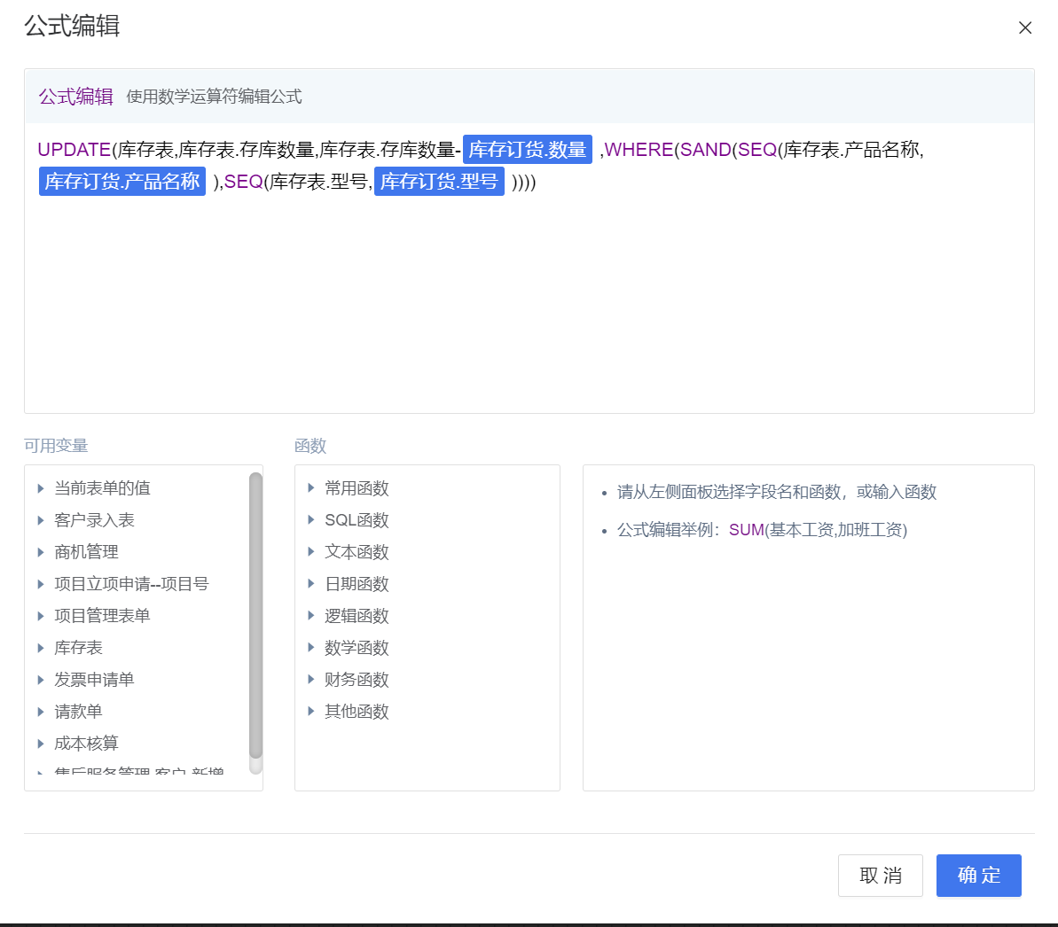Screen dimensions: 1058x927
Task: Click the WHERE keyword in formula
Action: pos(639,149)
